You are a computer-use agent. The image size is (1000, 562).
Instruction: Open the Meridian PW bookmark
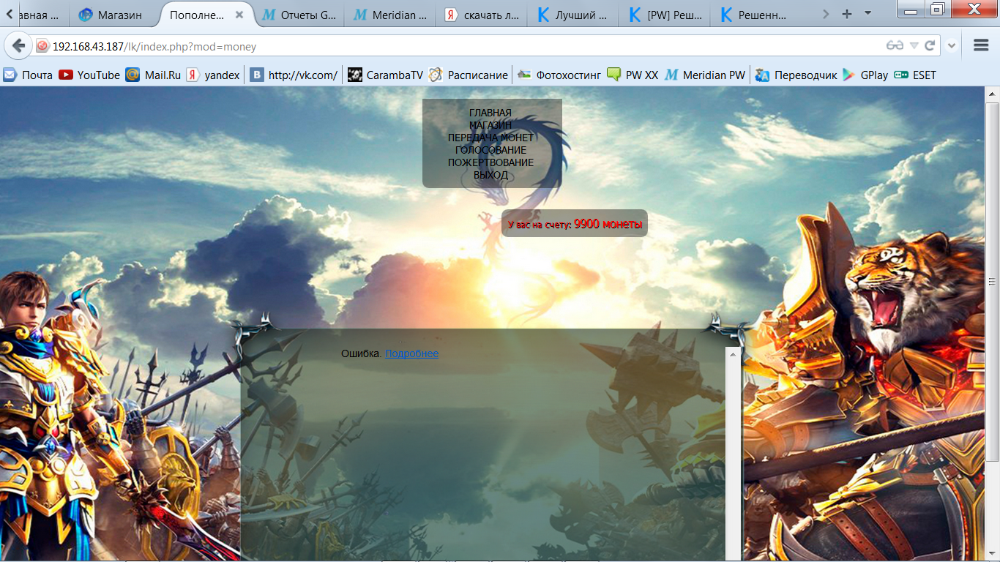pos(705,75)
